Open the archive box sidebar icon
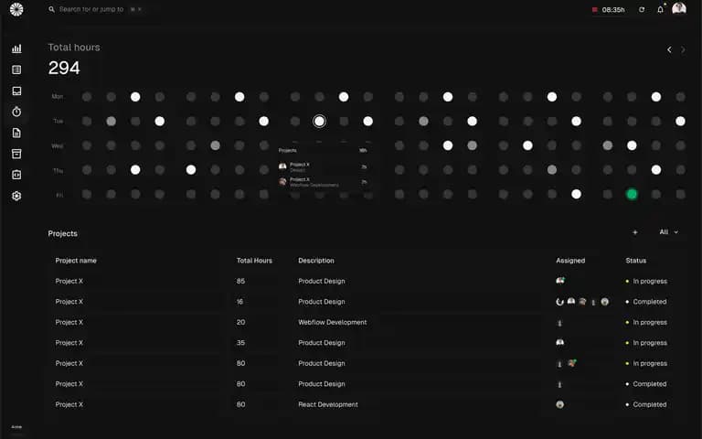 click(16, 154)
